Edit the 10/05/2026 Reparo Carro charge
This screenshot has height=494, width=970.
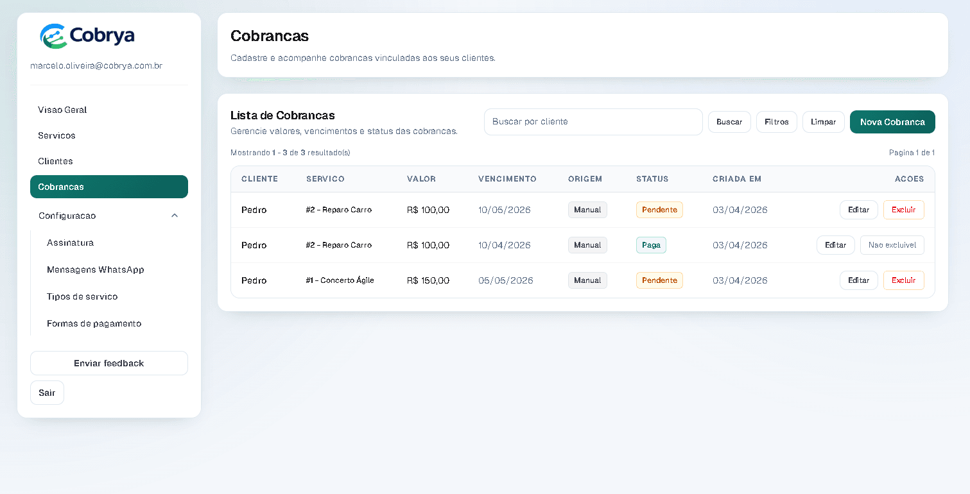coord(859,210)
